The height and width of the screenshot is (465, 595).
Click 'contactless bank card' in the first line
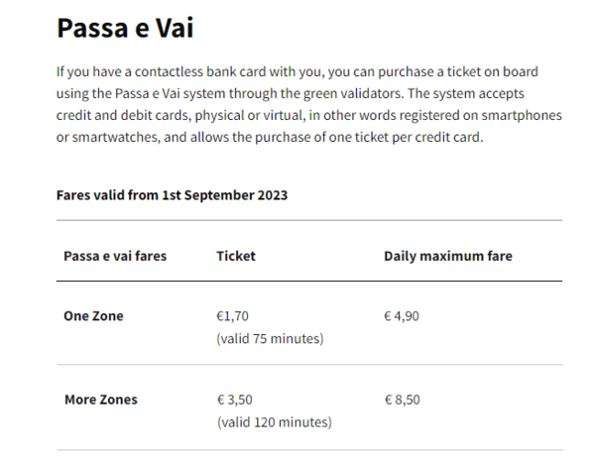point(200,71)
